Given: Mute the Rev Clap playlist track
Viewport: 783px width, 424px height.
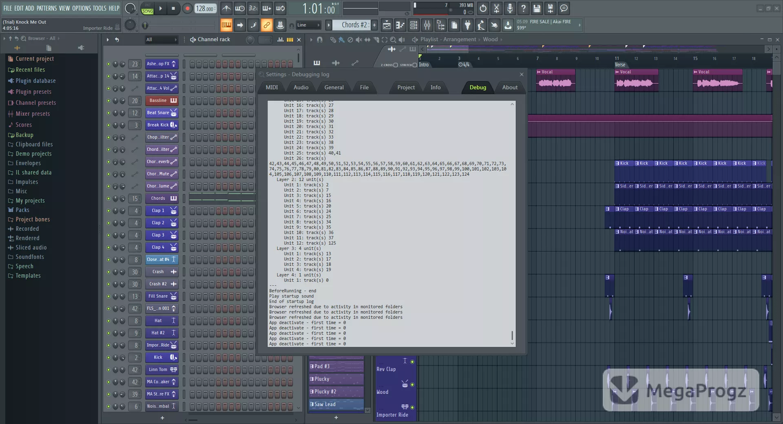Looking at the screenshot, I should (x=412, y=362).
